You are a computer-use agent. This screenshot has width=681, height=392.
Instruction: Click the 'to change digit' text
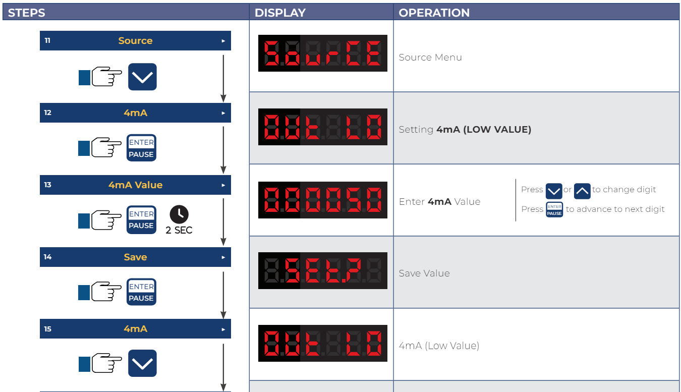[625, 190]
